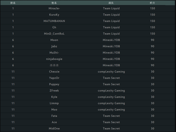The height and width of the screenshot is (132, 176).
Task: Select the Limmp player name
Action: (54, 103)
